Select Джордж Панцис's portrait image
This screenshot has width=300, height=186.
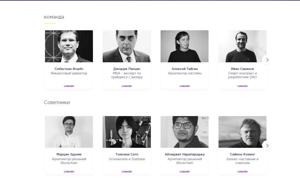127,46
